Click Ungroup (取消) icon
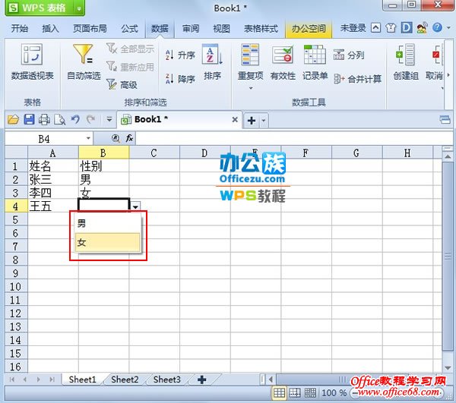Viewport: 456px width, 403px height. [x=435, y=61]
